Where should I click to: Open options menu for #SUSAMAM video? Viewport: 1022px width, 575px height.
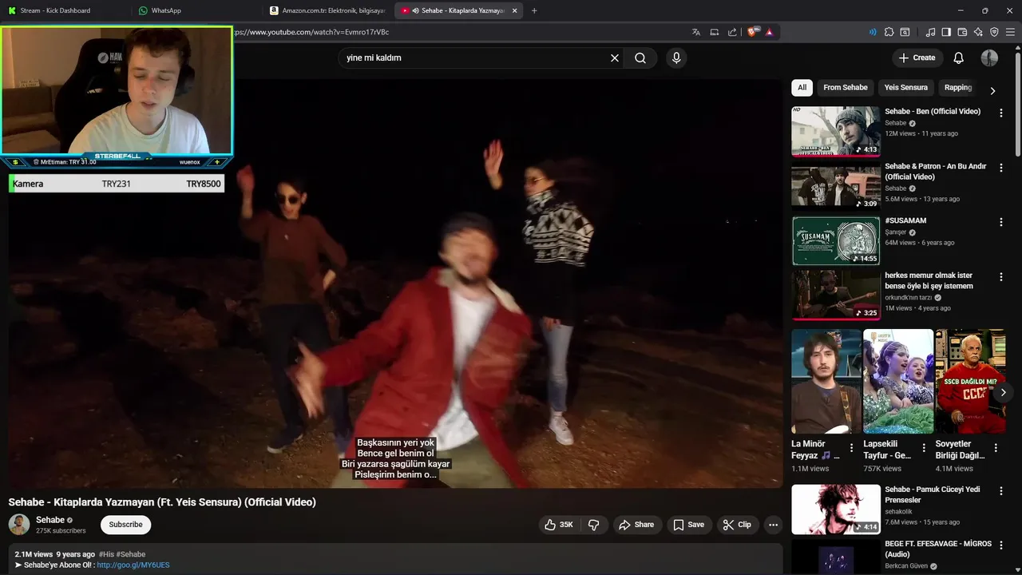(x=1000, y=222)
